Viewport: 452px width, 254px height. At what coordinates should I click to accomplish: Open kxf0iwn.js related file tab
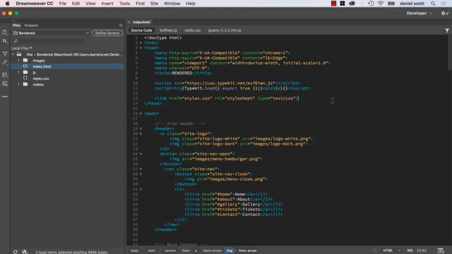click(x=168, y=30)
